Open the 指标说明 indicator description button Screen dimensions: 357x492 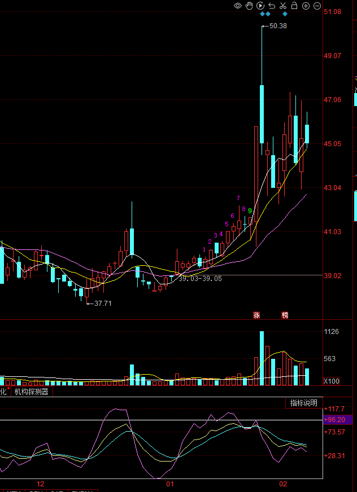pyautogui.click(x=303, y=403)
